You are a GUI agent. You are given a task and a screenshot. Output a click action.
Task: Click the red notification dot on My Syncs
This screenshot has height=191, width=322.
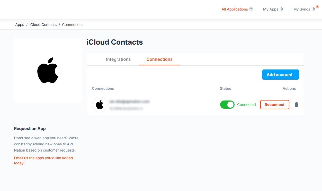tap(317, 7)
